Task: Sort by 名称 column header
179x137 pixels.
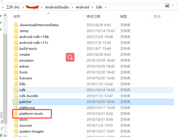Action: pyautogui.click(x=17, y=16)
